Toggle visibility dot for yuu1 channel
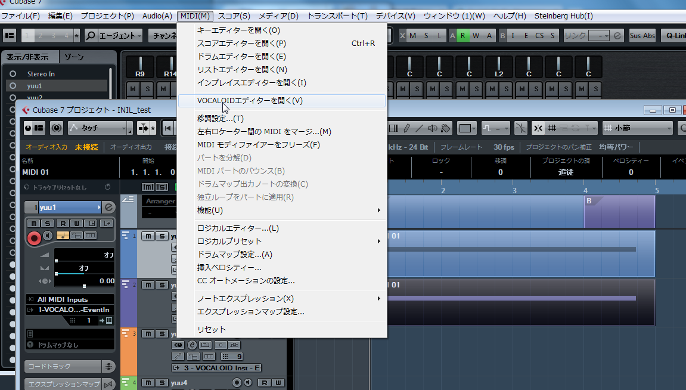686x390 pixels. 13,86
